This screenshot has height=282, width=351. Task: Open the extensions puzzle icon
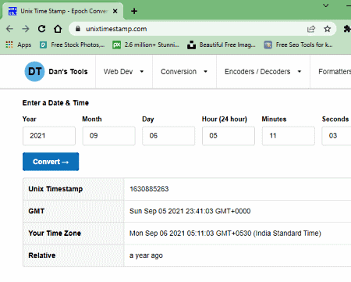[347, 29]
